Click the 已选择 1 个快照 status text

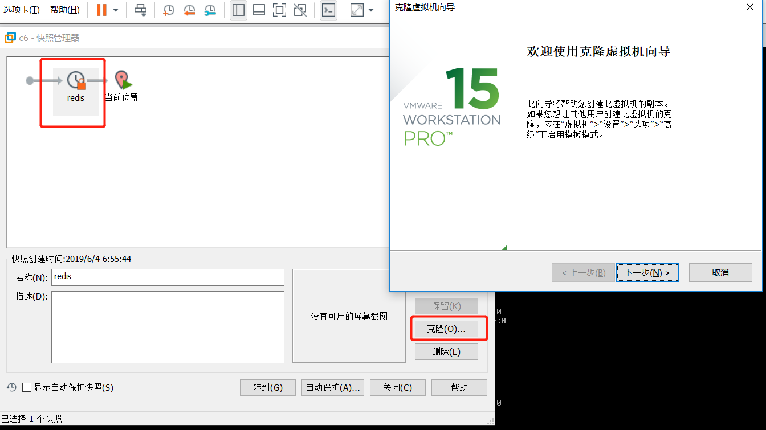31,419
